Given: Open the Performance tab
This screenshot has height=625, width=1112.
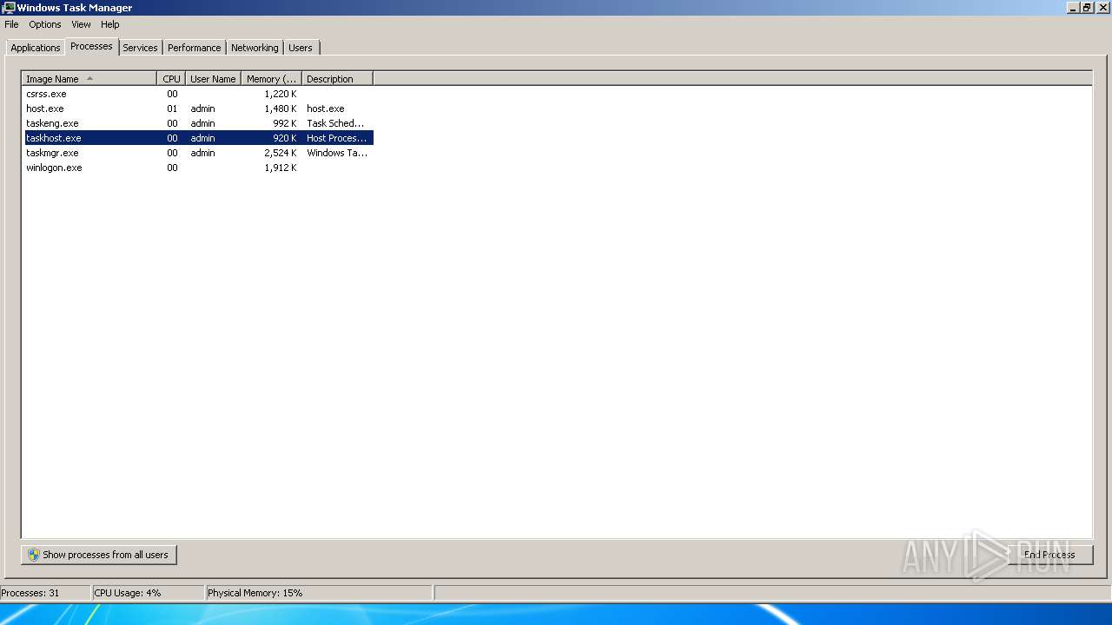Looking at the screenshot, I should pyautogui.click(x=195, y=48).
